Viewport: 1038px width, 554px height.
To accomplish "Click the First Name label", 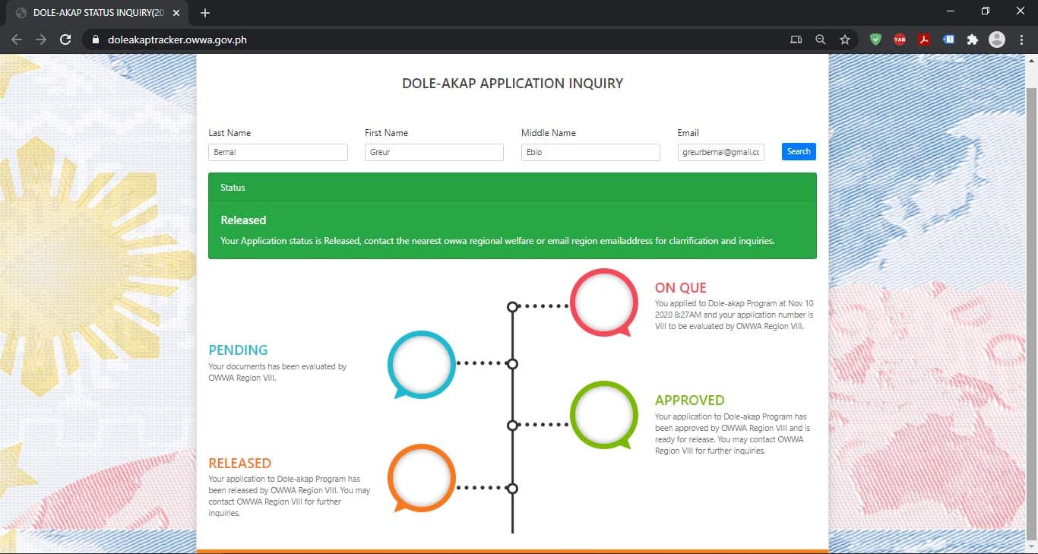I will (386, 133).
